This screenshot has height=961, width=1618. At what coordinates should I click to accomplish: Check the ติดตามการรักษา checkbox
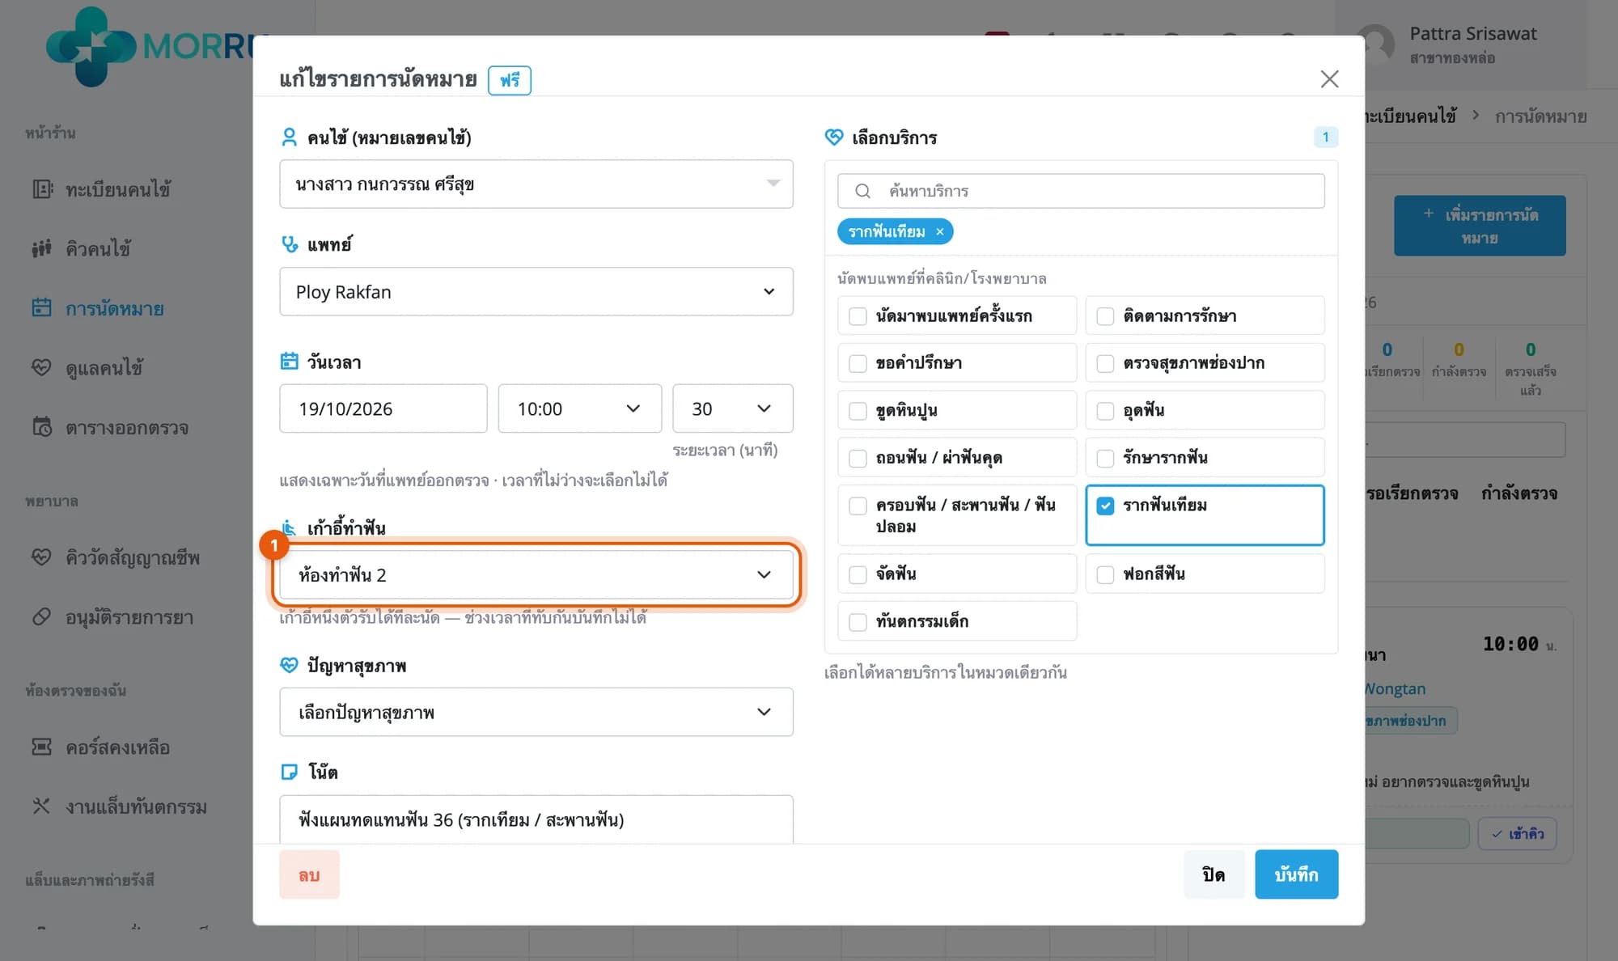[x=1105, y=316]
